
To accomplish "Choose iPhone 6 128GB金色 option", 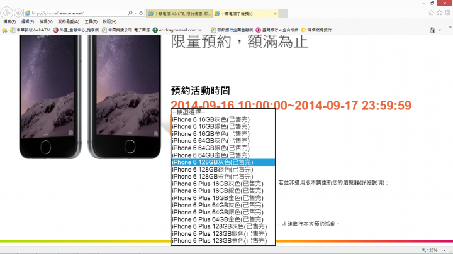I will (223, 177).
